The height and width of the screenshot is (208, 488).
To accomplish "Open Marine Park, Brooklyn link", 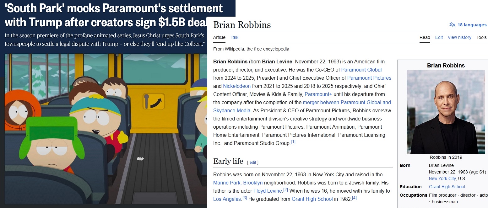I will (x=238, y=183).
